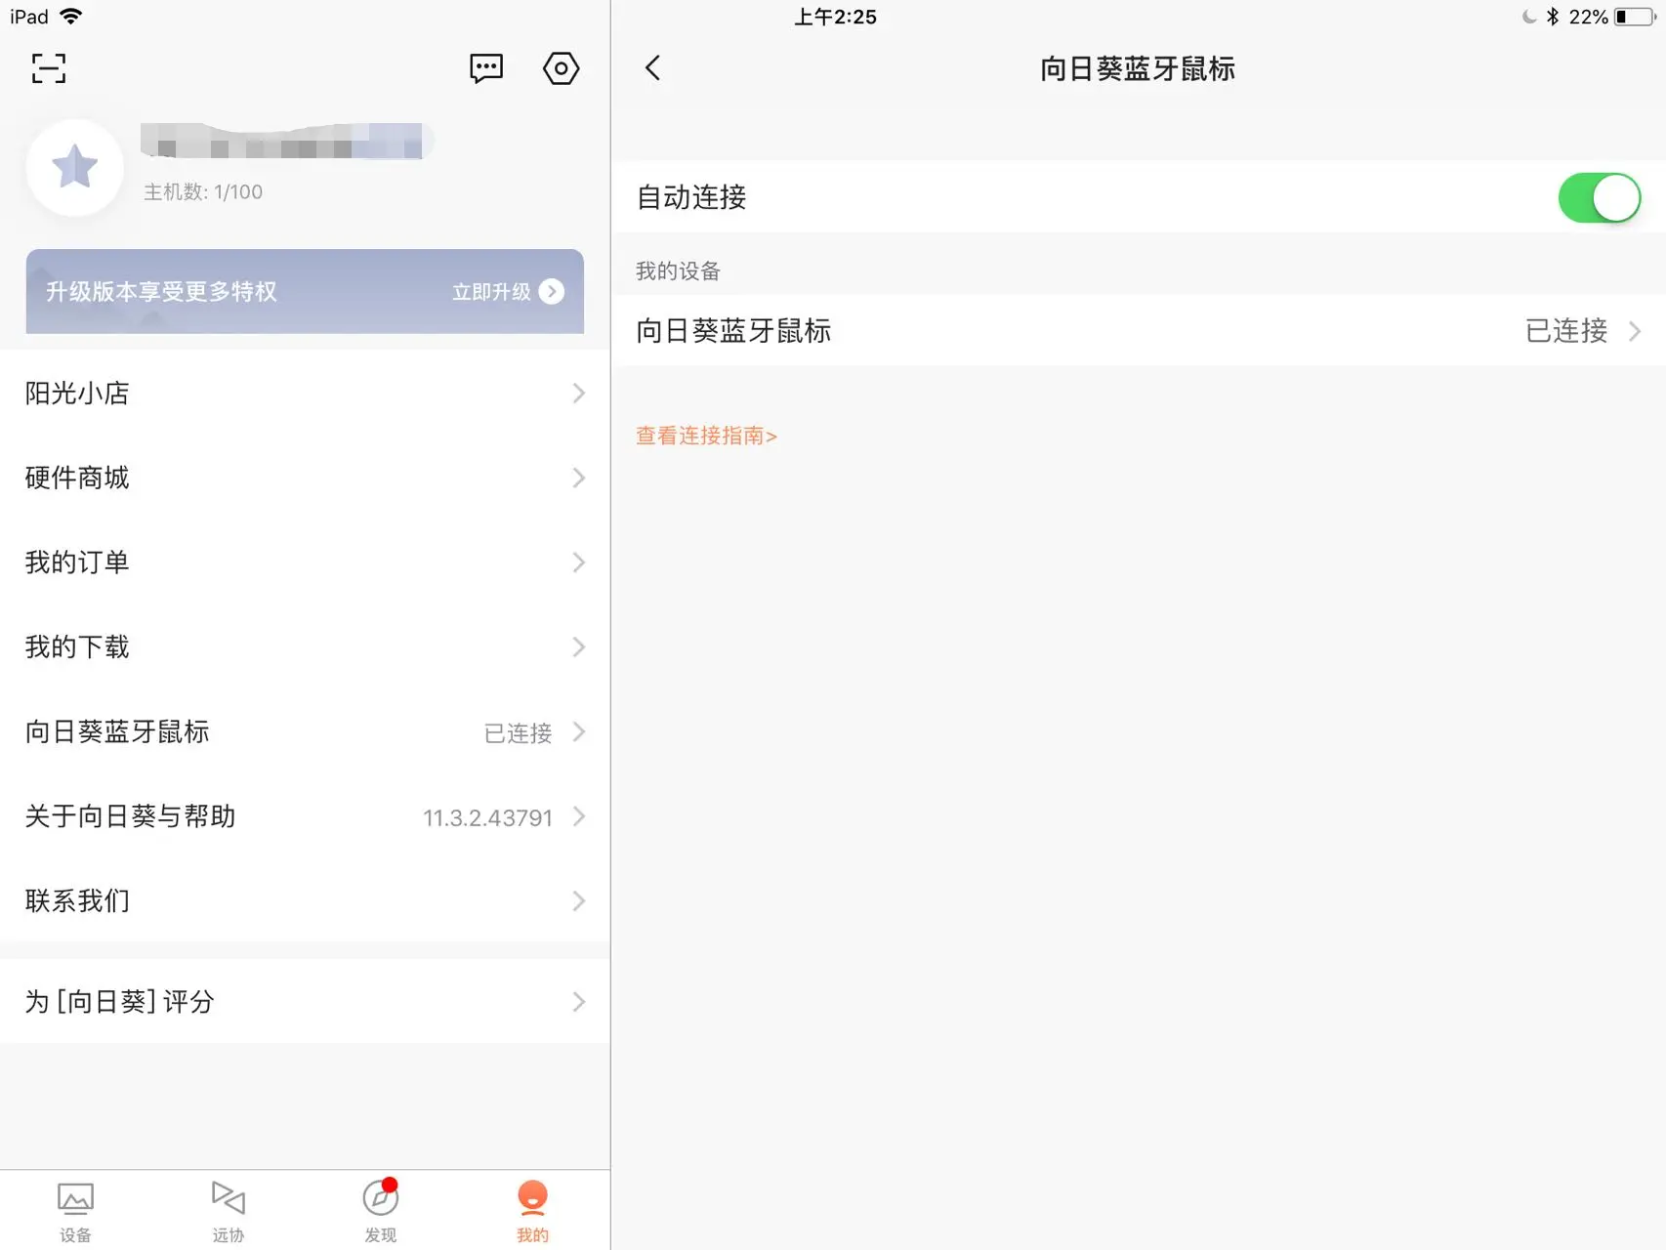Expand the connected 向日葵蓝牙鼠标 device row

(1139, 330)
